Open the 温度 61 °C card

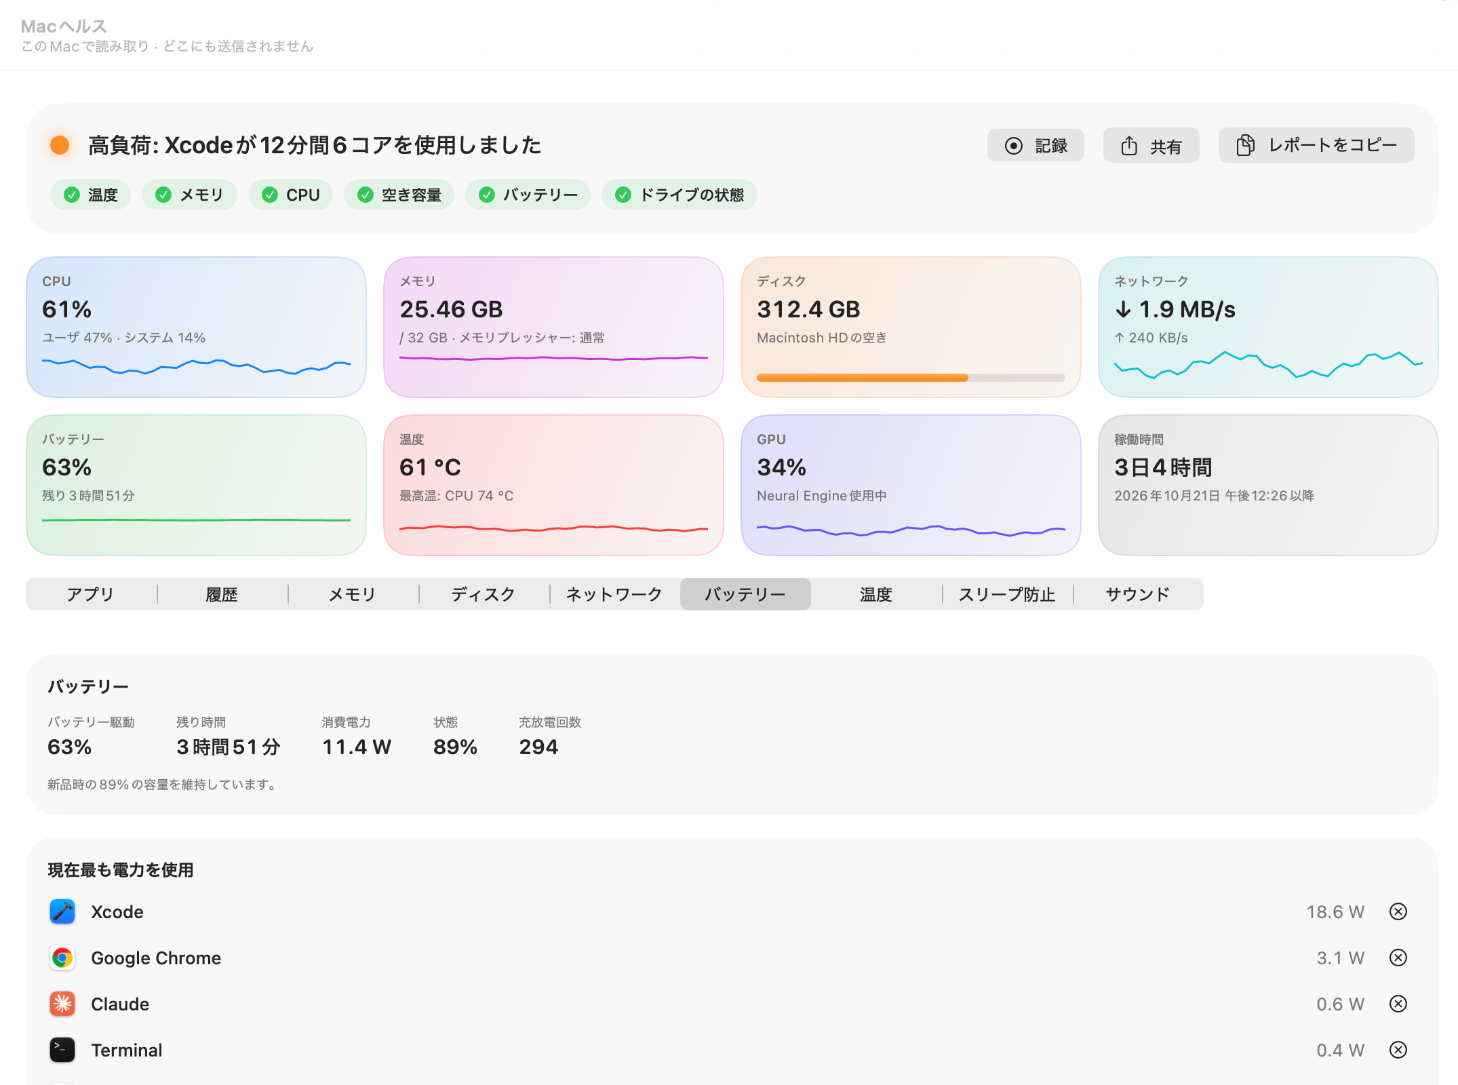click(x=553, y=485)
